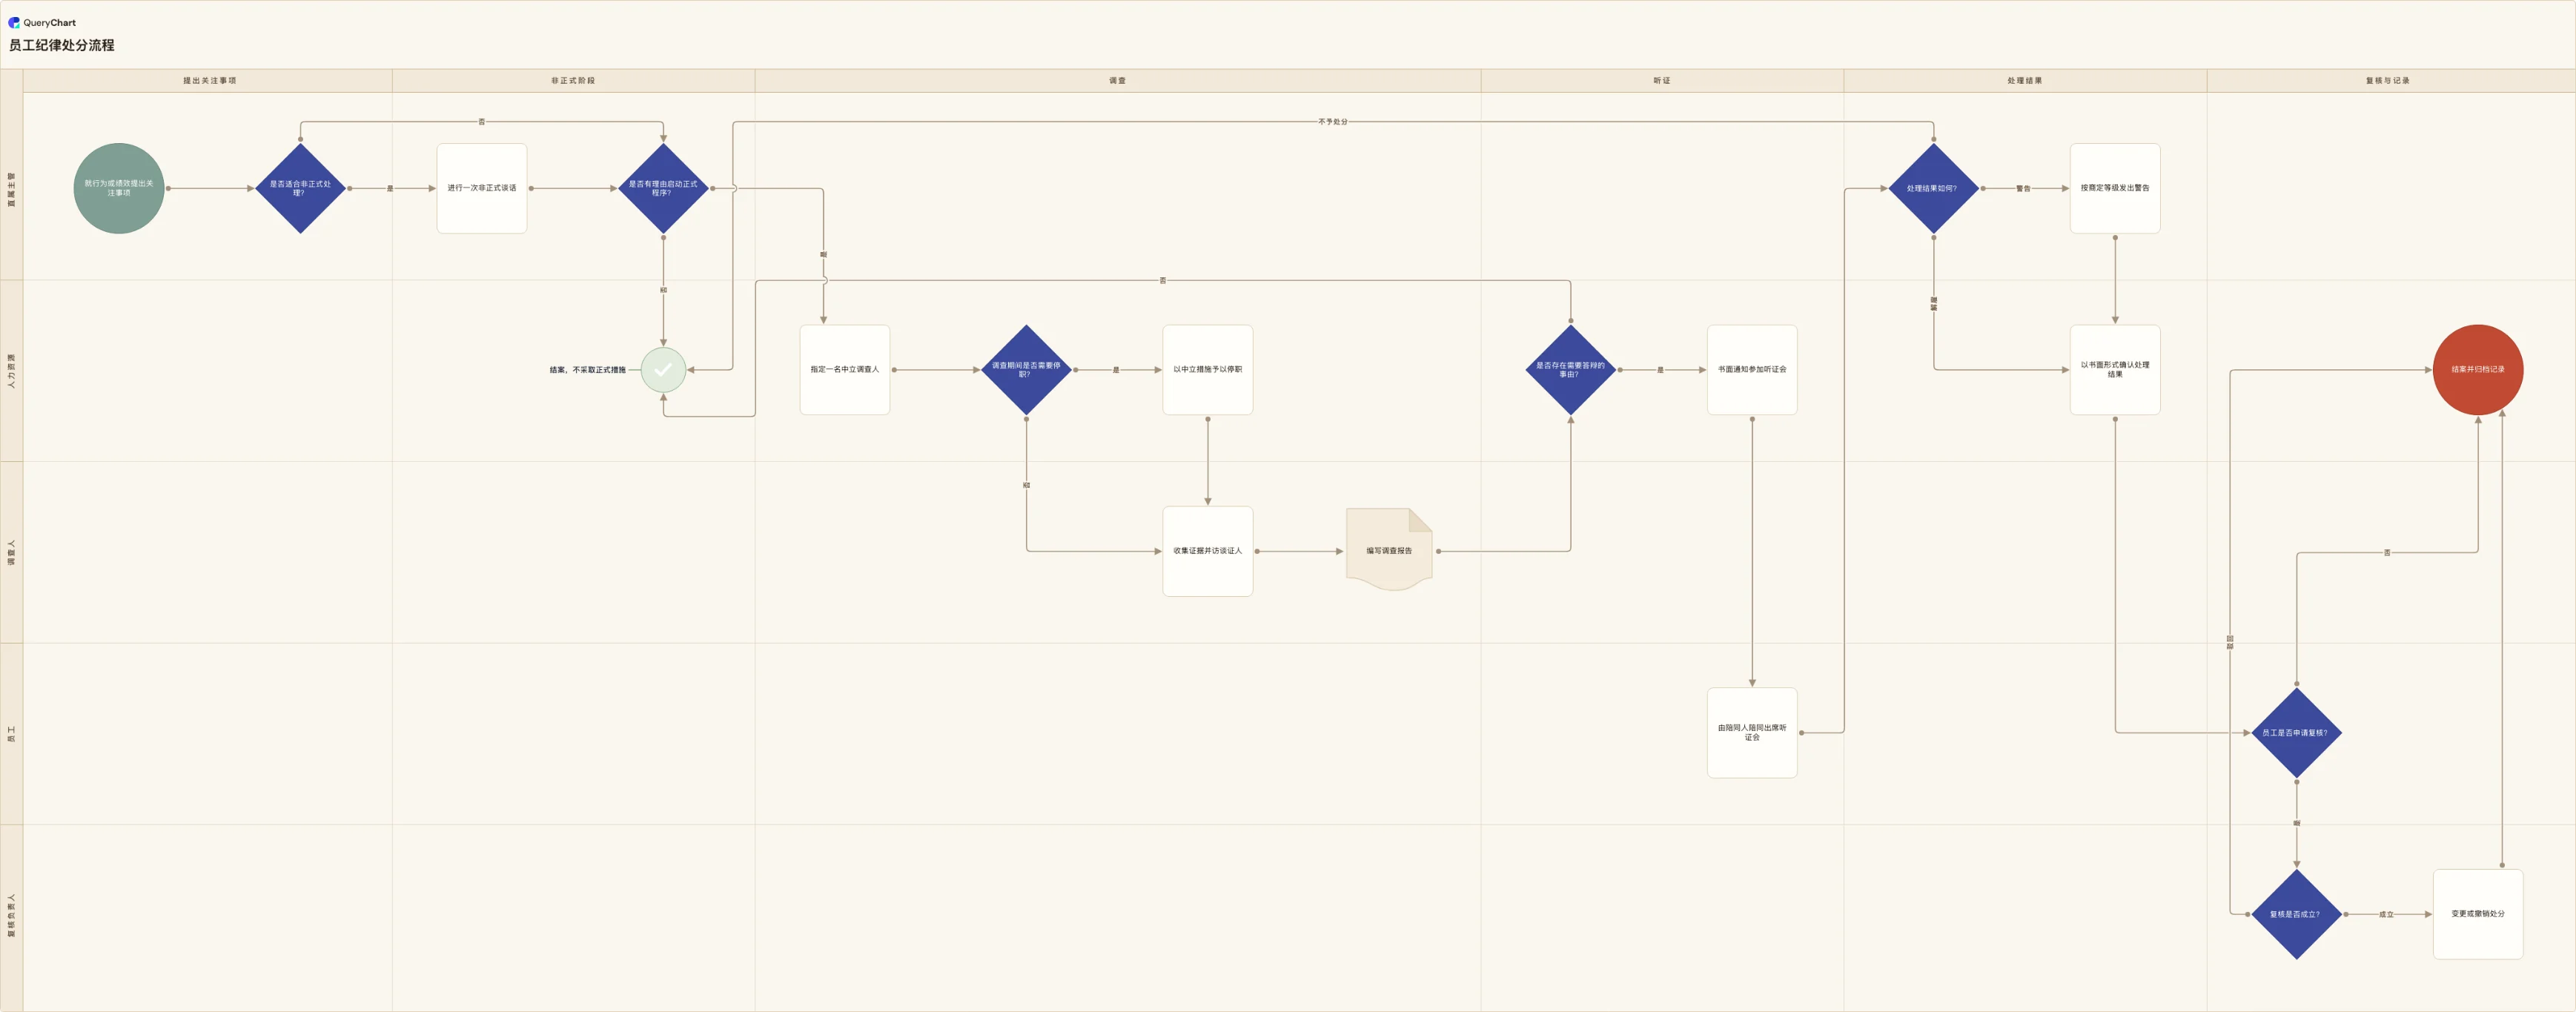Viewport: 2576px width, 1012px height.
Task: Click the 不予处分 connector label
Action: coord(1332,122)
